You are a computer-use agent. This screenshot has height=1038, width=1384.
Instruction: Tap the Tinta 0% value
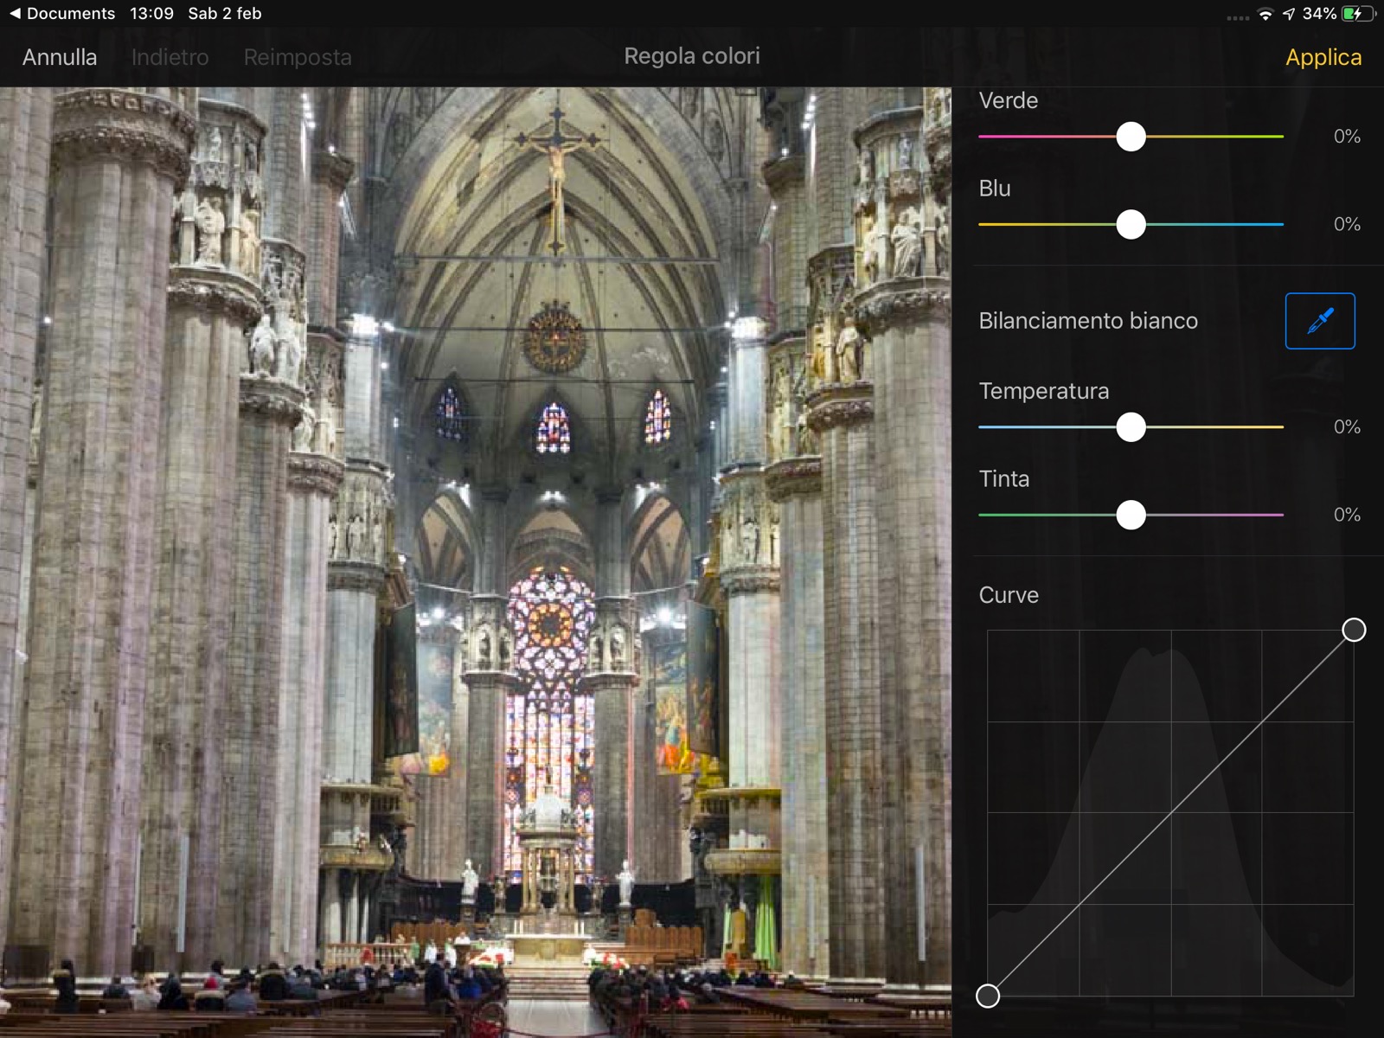point(1346,516)
